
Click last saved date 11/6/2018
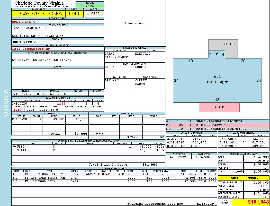pos(204,157)
